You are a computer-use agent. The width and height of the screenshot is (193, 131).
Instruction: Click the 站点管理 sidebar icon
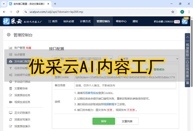point(11,54)
